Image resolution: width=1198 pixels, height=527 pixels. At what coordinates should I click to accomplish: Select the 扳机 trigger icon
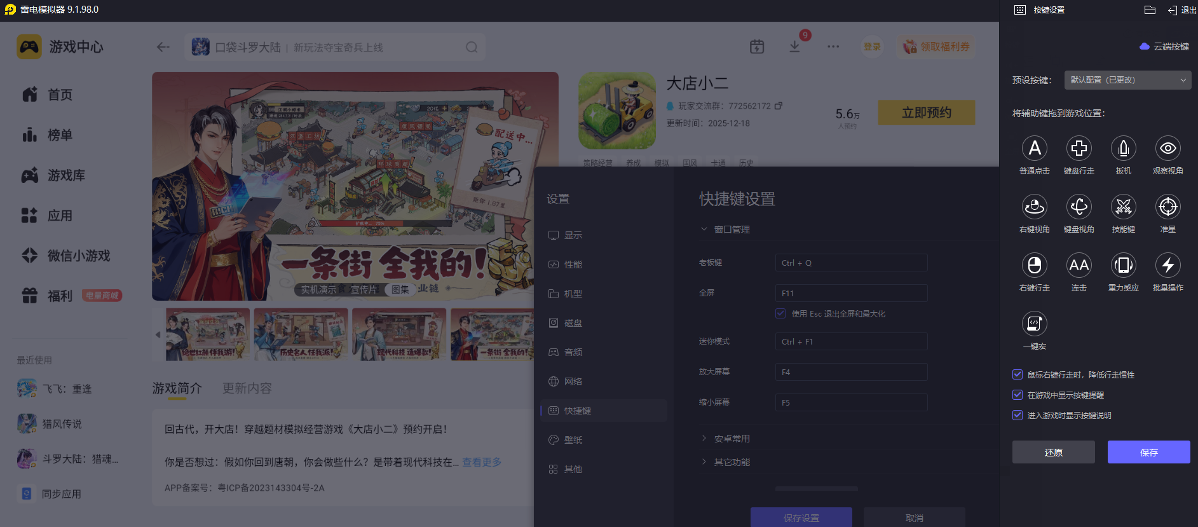coord(1123,149)
